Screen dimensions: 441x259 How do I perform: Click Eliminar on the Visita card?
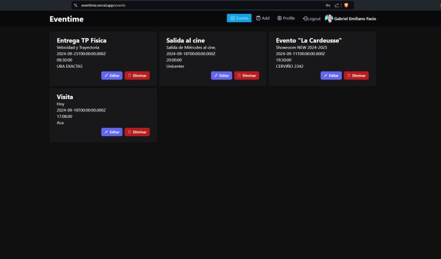[x=137, y=132]
